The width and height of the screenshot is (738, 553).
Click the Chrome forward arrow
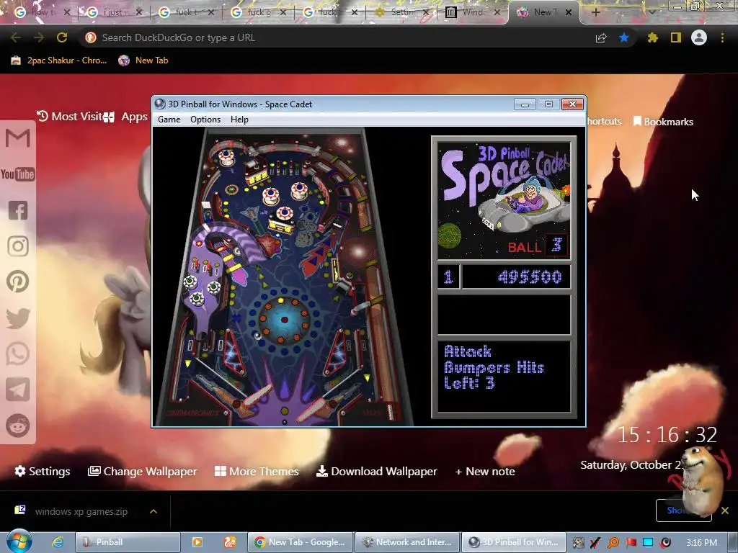[x=39, y=37]
